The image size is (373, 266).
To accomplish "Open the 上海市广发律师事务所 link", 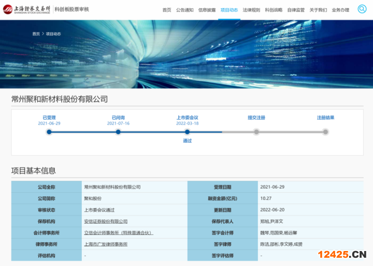I will coord(106,244).
